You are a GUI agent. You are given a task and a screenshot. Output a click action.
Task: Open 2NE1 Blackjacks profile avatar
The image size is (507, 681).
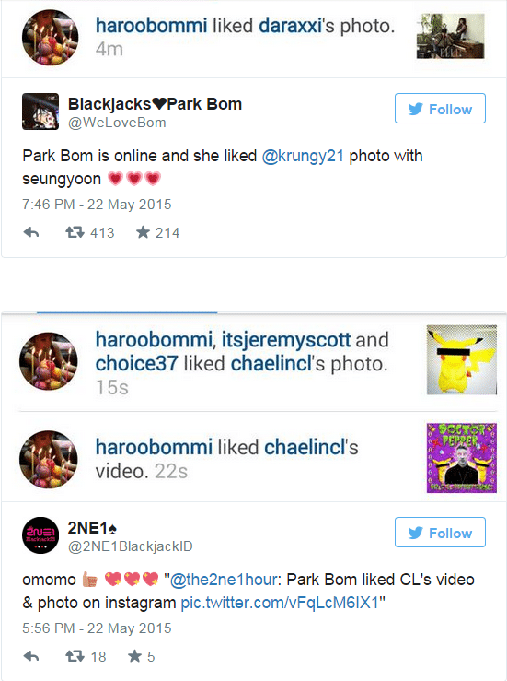coord(40,535)
